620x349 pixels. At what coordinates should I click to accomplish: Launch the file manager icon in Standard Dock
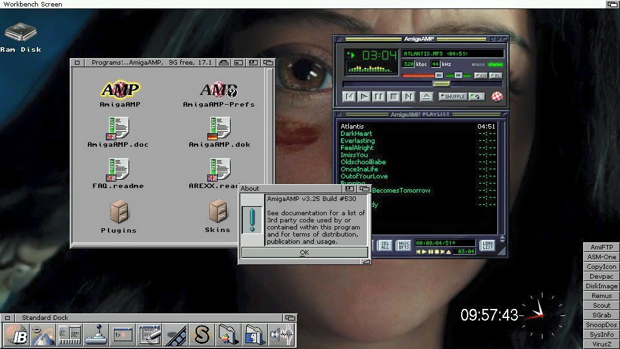click(x=70, y=334)
